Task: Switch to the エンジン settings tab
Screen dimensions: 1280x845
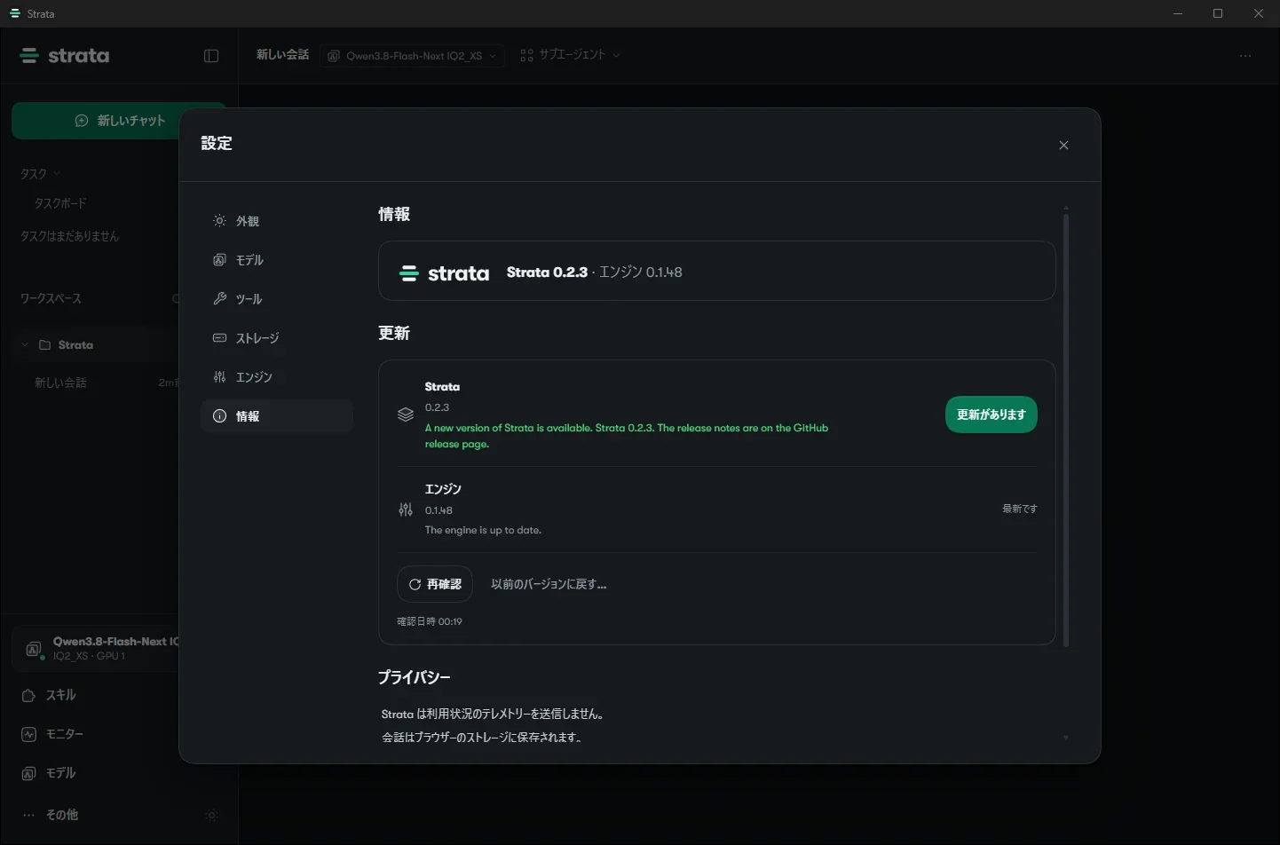Action: click(277, 377)
